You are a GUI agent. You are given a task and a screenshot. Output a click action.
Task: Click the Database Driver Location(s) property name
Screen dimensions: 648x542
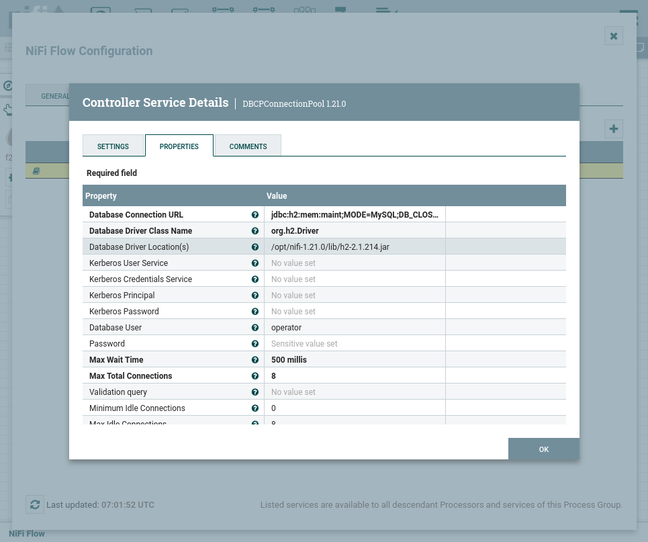click(x=139, y=246)
